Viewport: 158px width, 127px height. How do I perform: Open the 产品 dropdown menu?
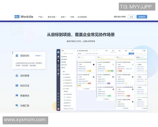[41, 17]
